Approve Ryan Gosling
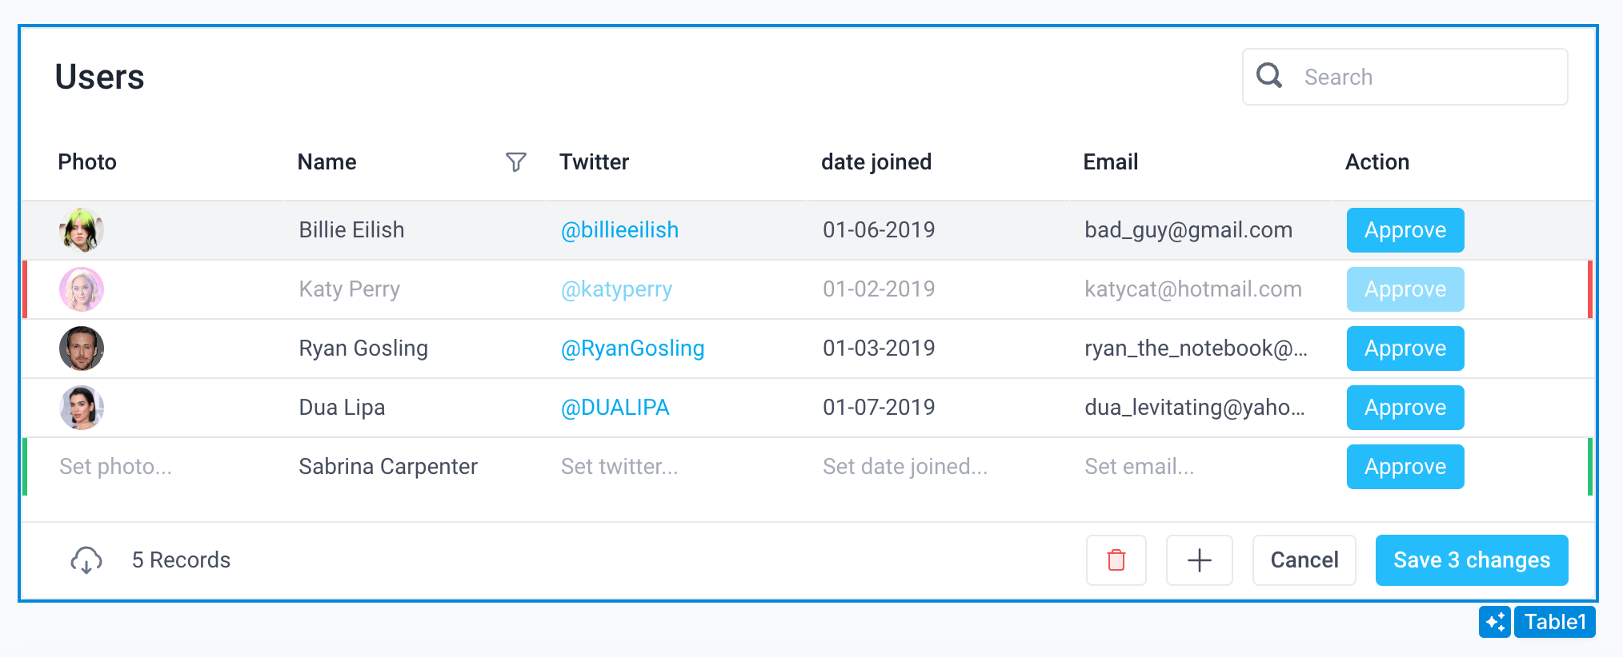The image size is (1623, 657). point(1405,348)
